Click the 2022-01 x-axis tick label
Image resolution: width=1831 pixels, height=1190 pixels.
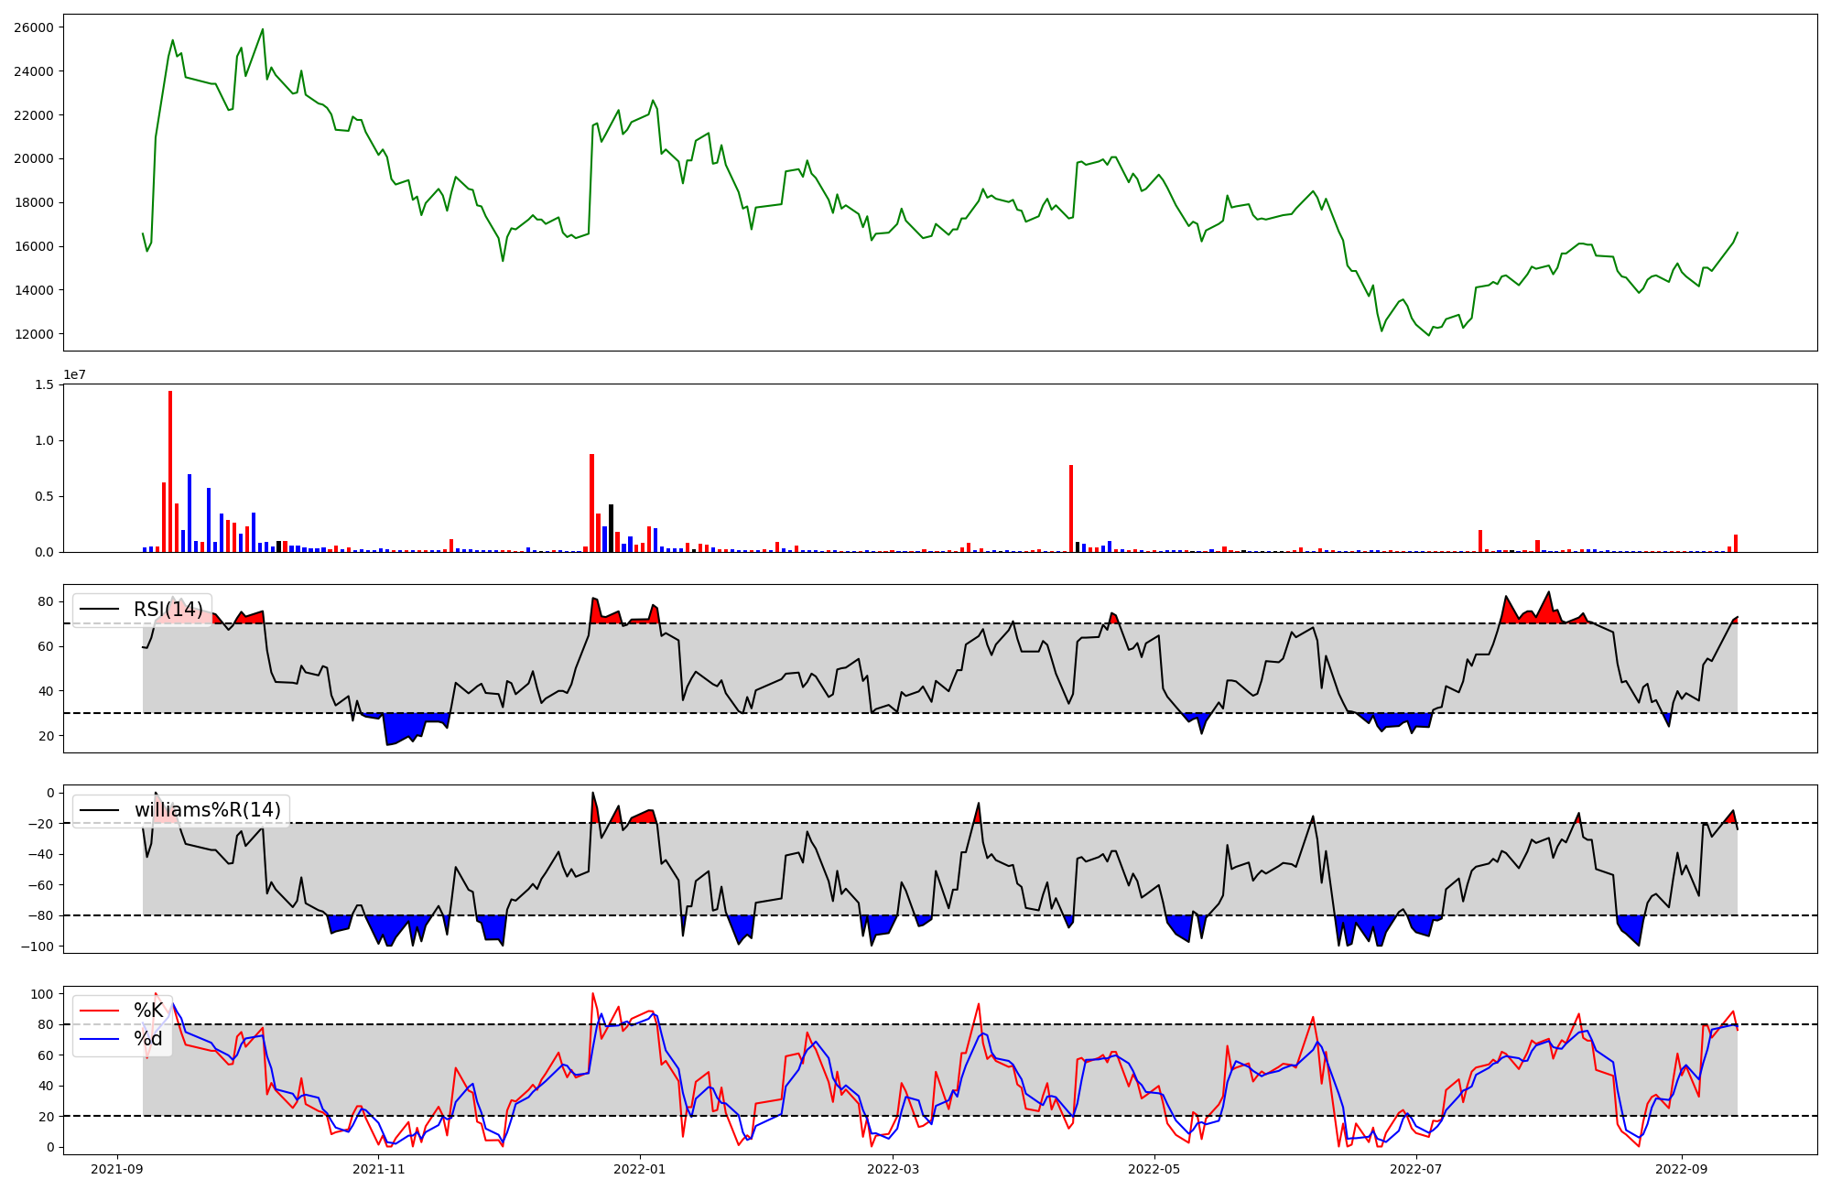pyautogui.click(x=639, y=1169)
